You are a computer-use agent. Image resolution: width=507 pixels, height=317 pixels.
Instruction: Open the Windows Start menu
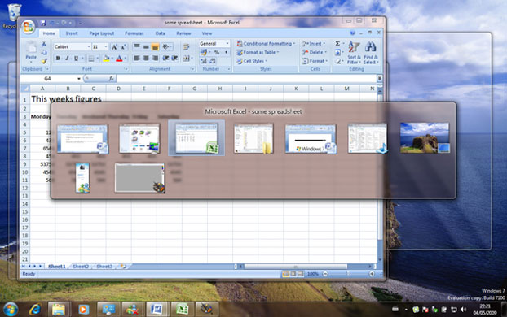point(11,310)
